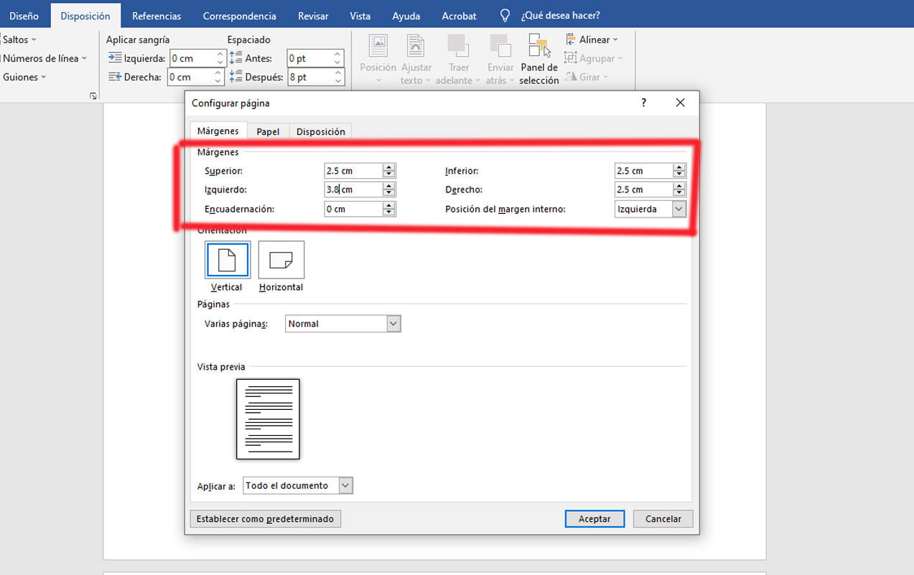
Task: Click the Establecer como predeterminado button
Action: click(x=265, y=518)
